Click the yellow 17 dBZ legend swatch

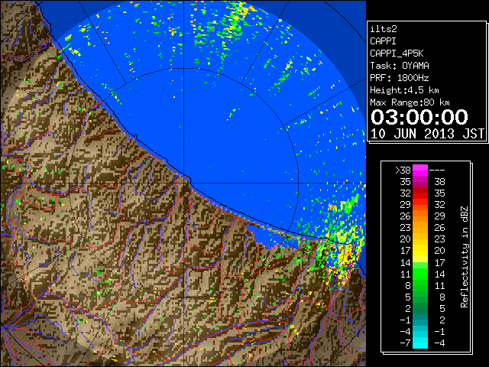coord(420,251)
